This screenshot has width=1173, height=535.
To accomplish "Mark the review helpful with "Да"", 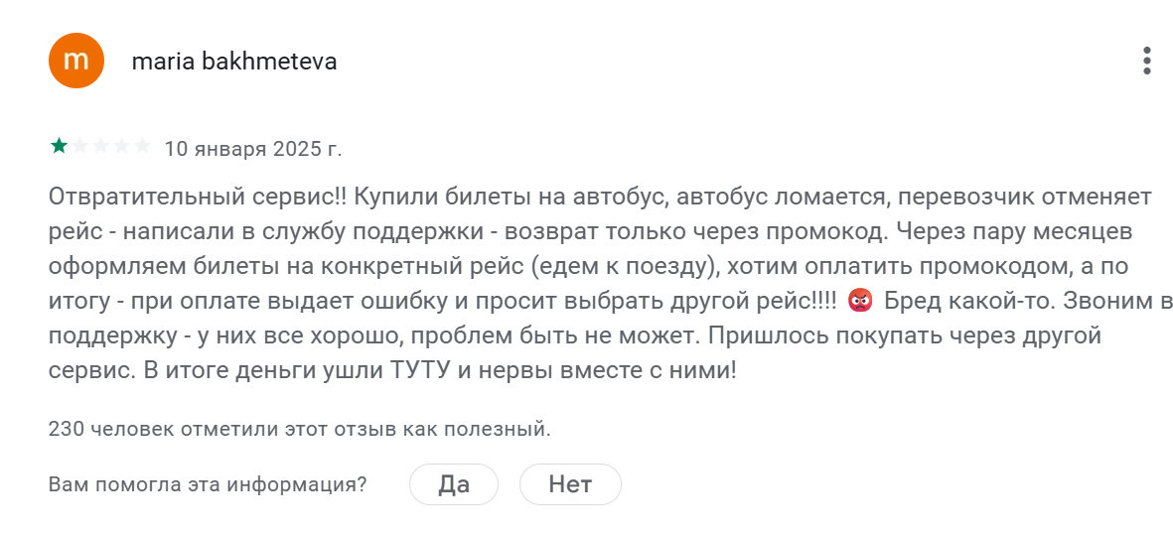I will click(x=454, y=484).
